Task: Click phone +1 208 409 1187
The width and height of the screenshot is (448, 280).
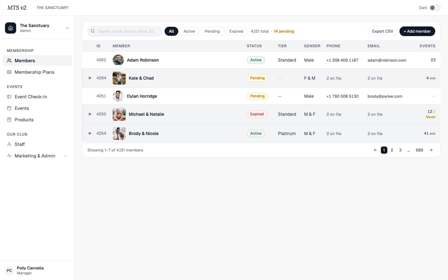Action: [342, 60]
